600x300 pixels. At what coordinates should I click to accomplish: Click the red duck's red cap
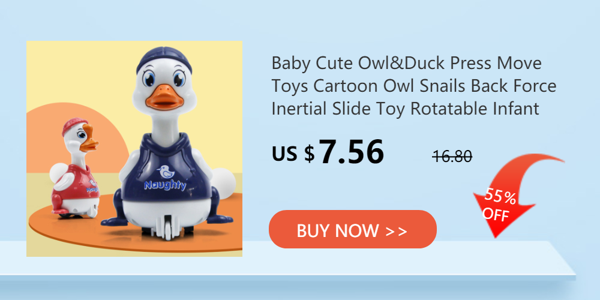[x=74, y=126]
